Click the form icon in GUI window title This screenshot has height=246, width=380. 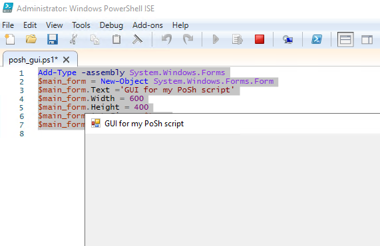pyautogui.click(x=96, y=123)
